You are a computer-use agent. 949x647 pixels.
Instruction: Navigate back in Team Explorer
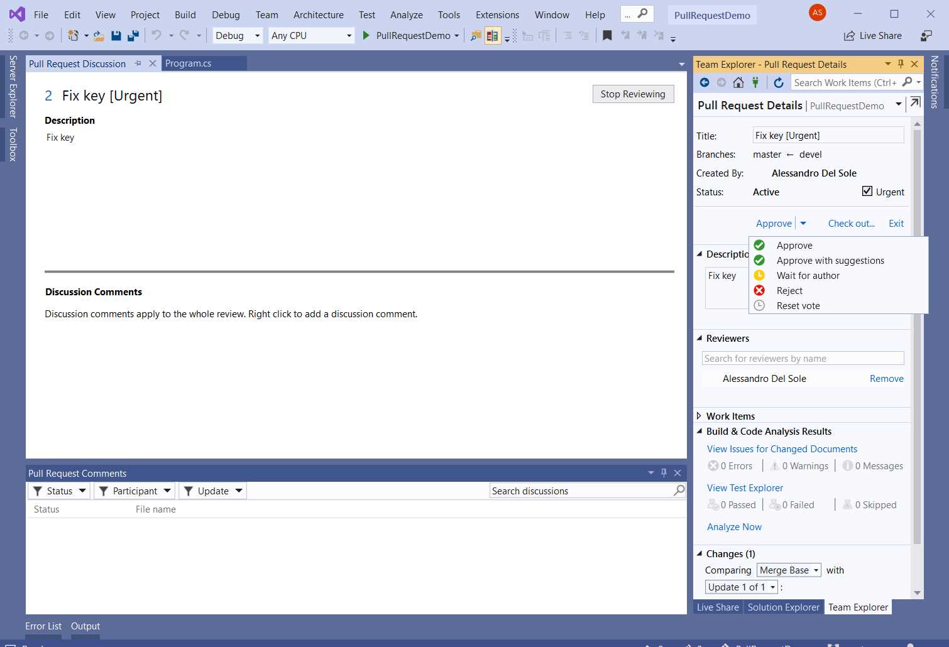pyautogui.click(x=705, y=82)
